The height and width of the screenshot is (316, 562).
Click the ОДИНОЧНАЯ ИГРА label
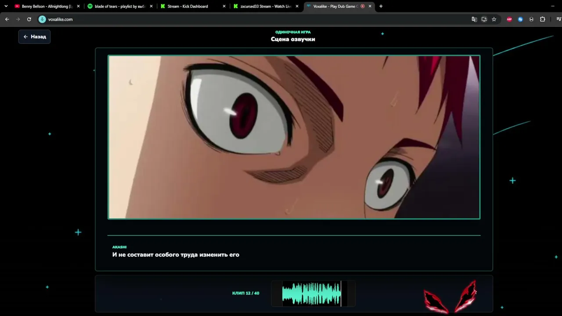293,32
